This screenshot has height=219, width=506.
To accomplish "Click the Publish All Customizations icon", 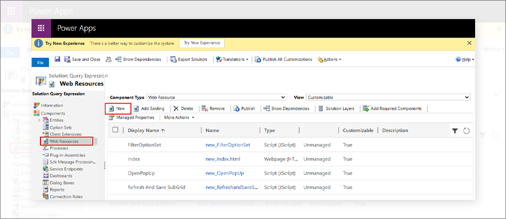I will [x=258, y=59].
